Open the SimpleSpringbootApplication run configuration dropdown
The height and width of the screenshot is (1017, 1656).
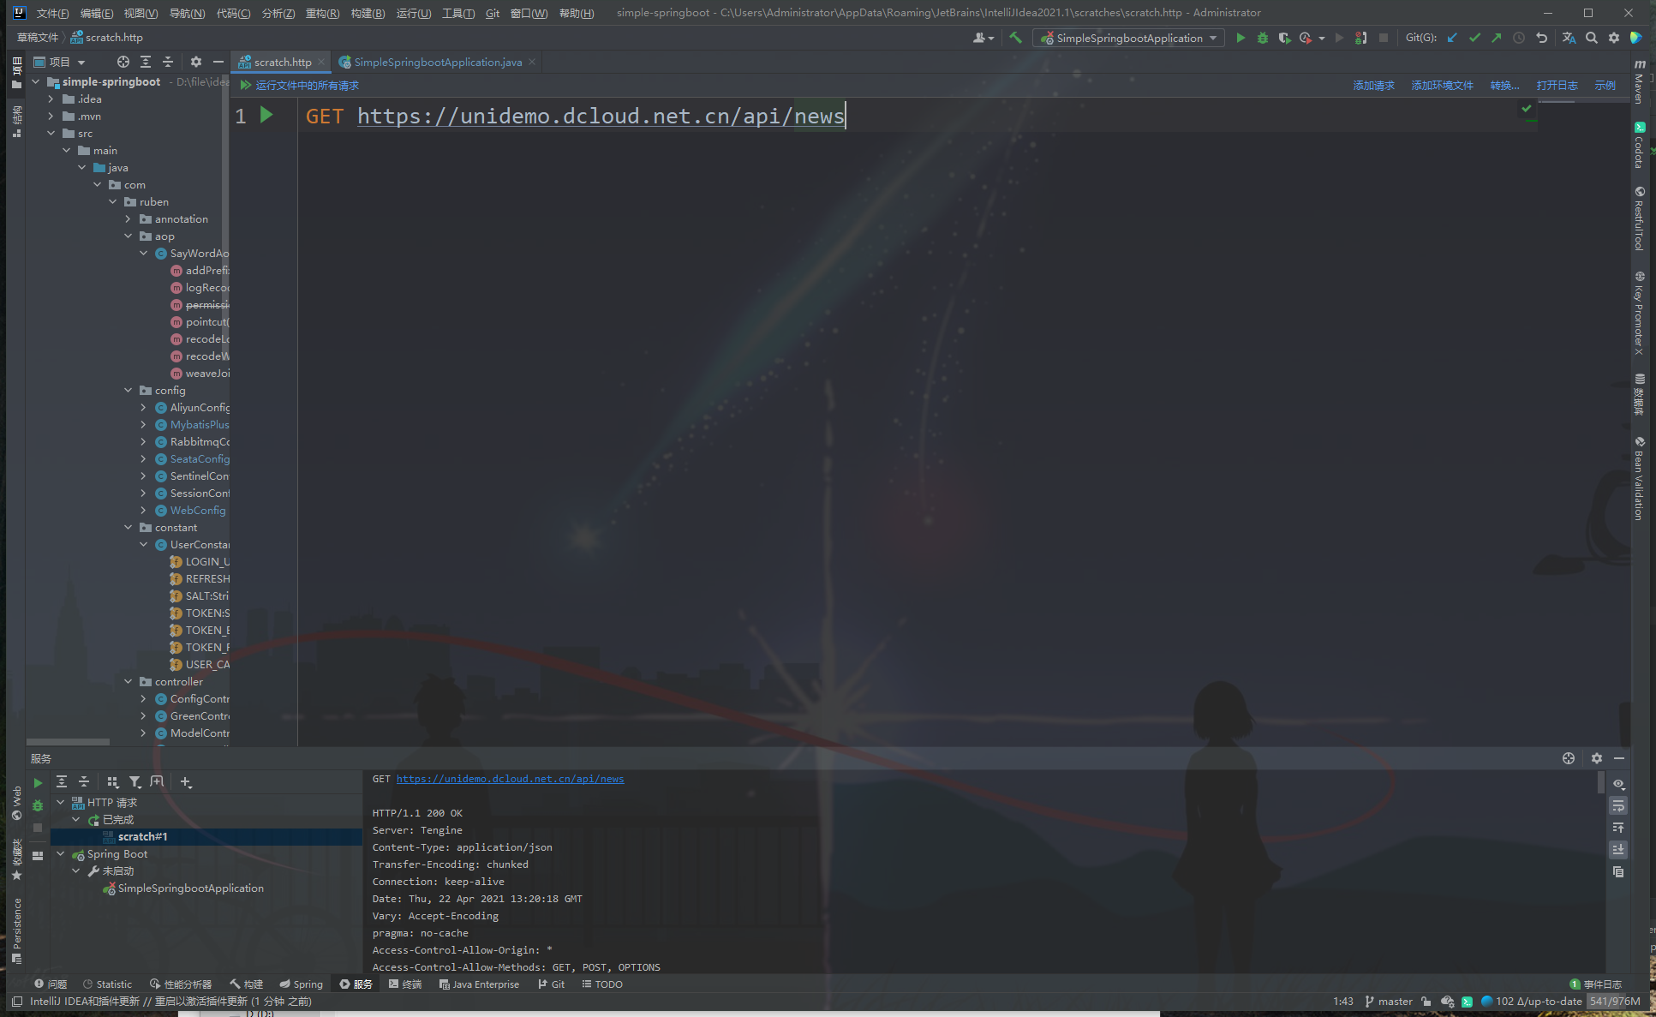pyautogui.click(x=1129, y=38)
